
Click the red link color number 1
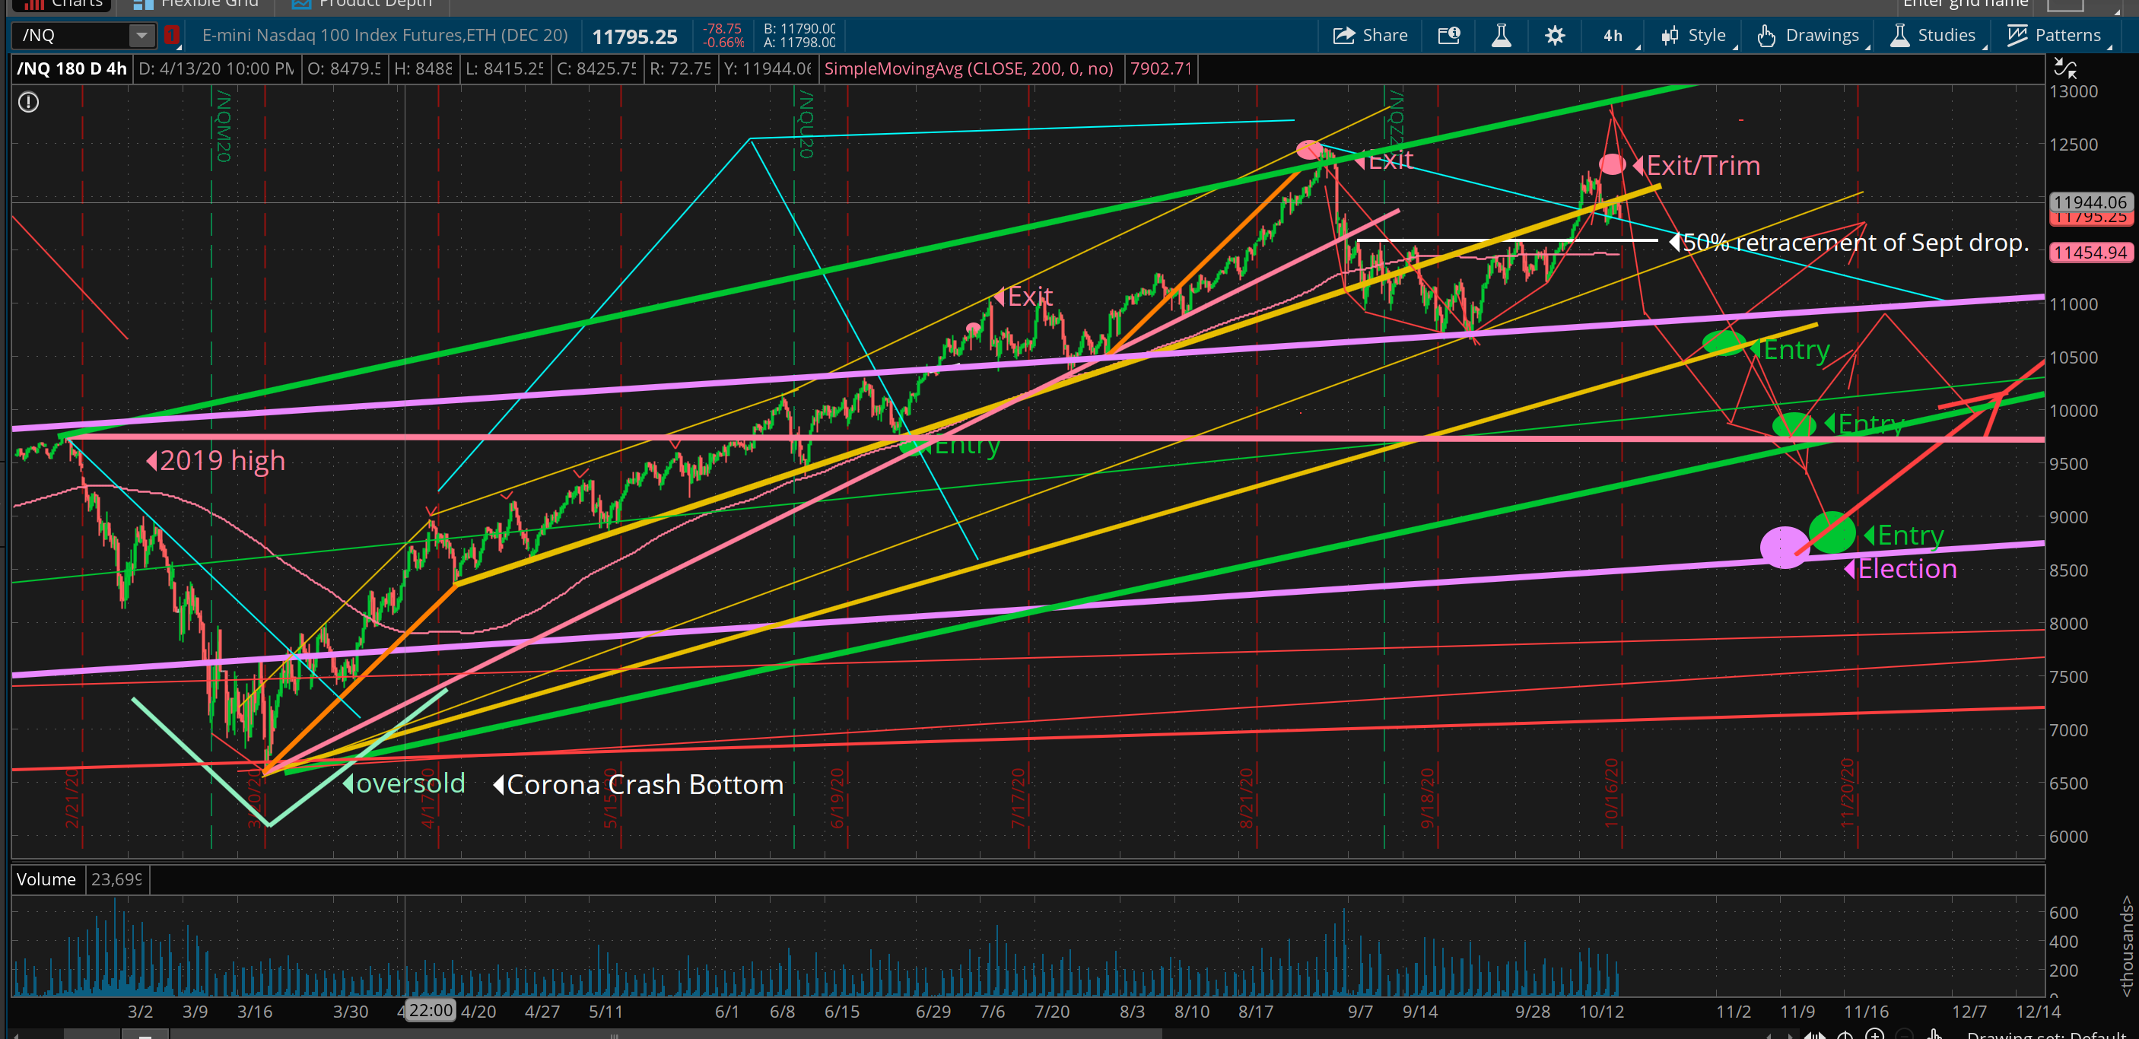tap(172, 35)
